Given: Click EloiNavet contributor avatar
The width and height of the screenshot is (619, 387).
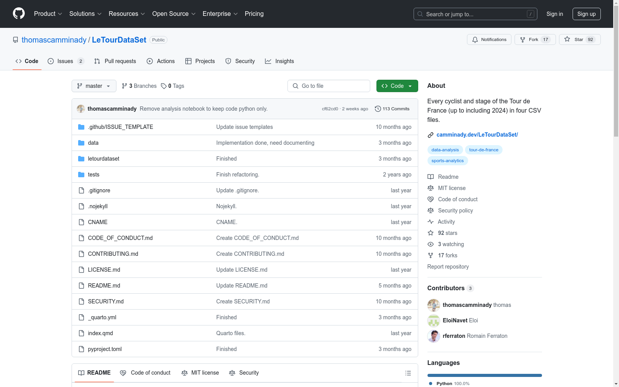Looking at the screenshot, I should coord(434,320).
